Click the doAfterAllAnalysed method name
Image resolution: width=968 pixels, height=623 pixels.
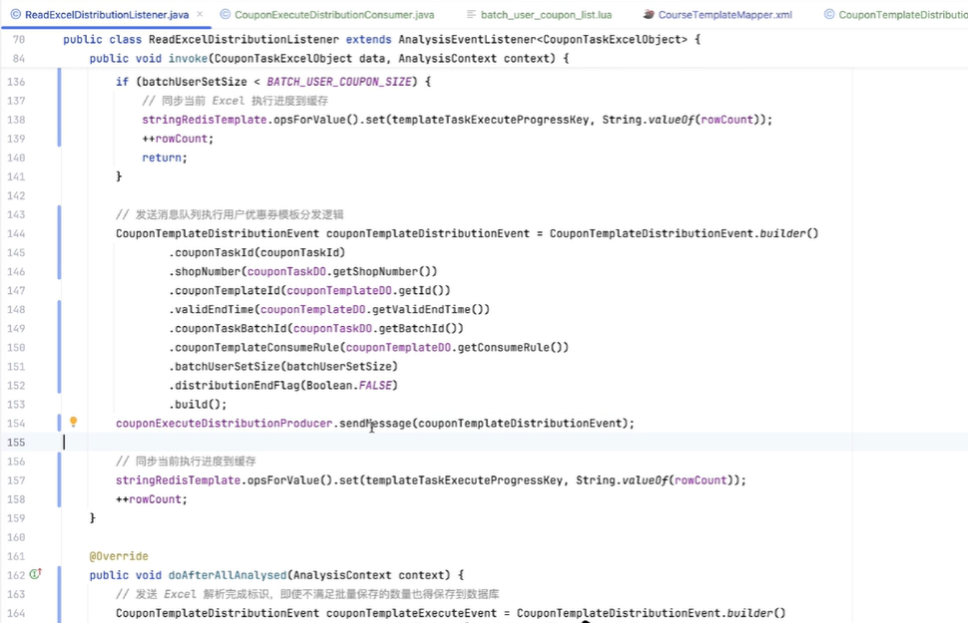(228, 575)
